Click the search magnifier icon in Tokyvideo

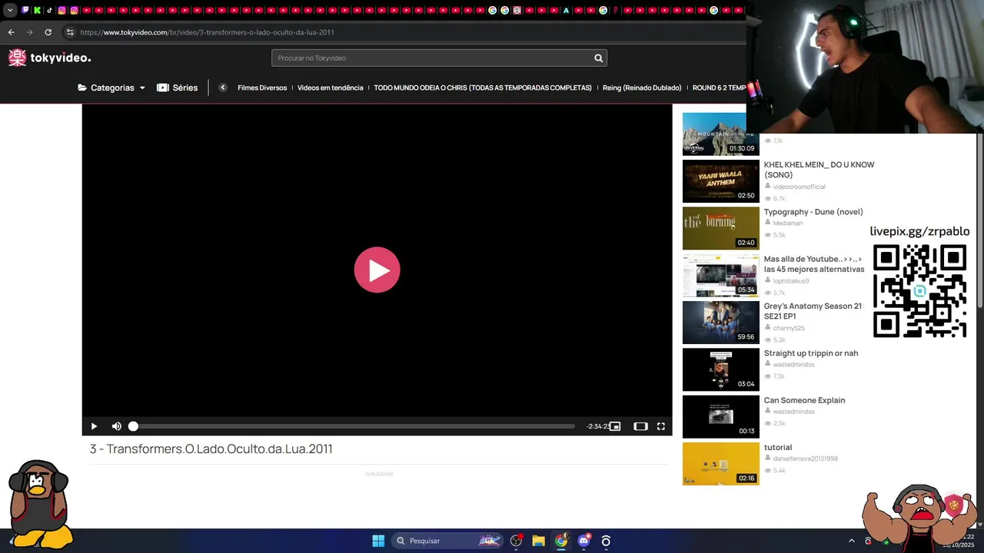pyautogui.click(x=598, y=58)
